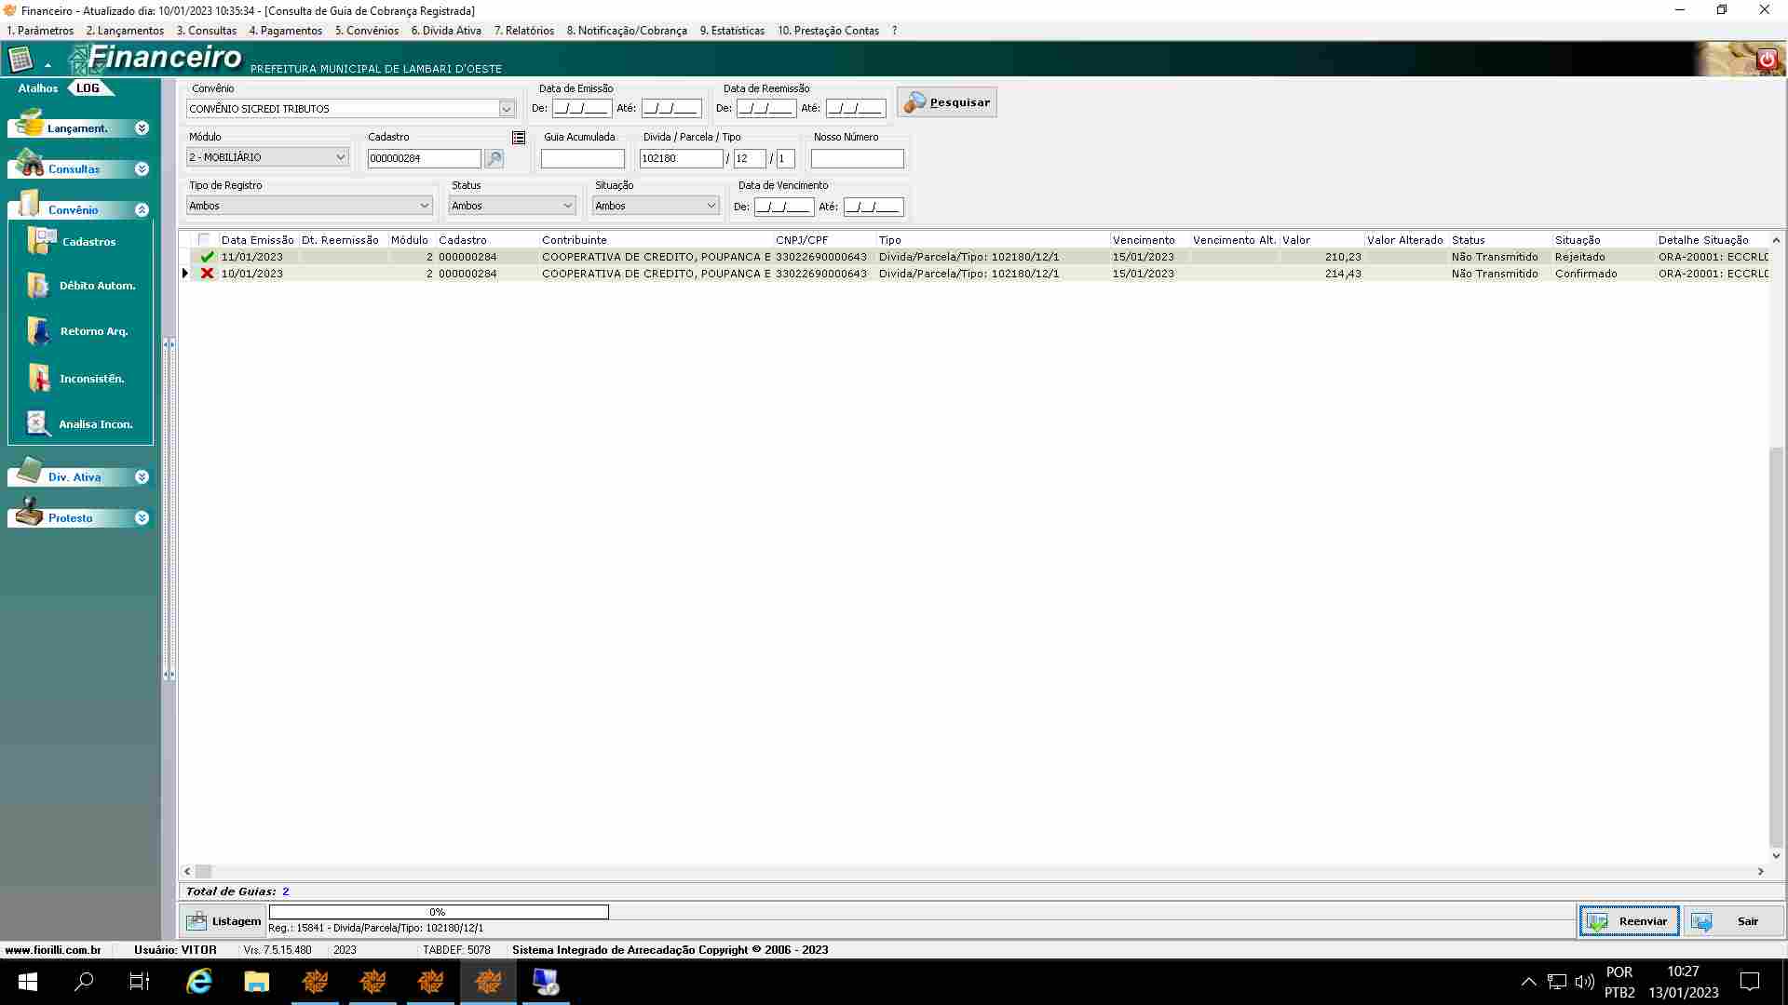Open the Tipo de Registro dropdown
The image size is (1788, 1005).
click(x=425, y=206)
